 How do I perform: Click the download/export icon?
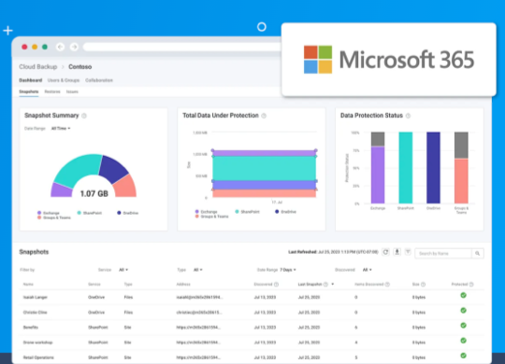397,252
